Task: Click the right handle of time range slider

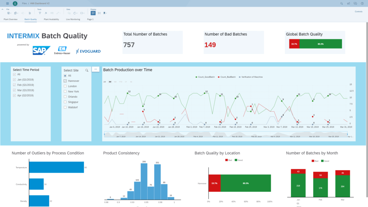Action: (x=348, y=134)
